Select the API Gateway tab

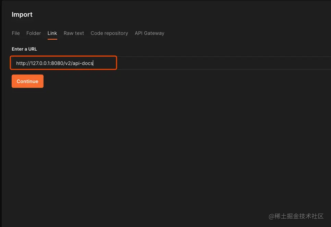pyautogui.click(x=149, y=33)
